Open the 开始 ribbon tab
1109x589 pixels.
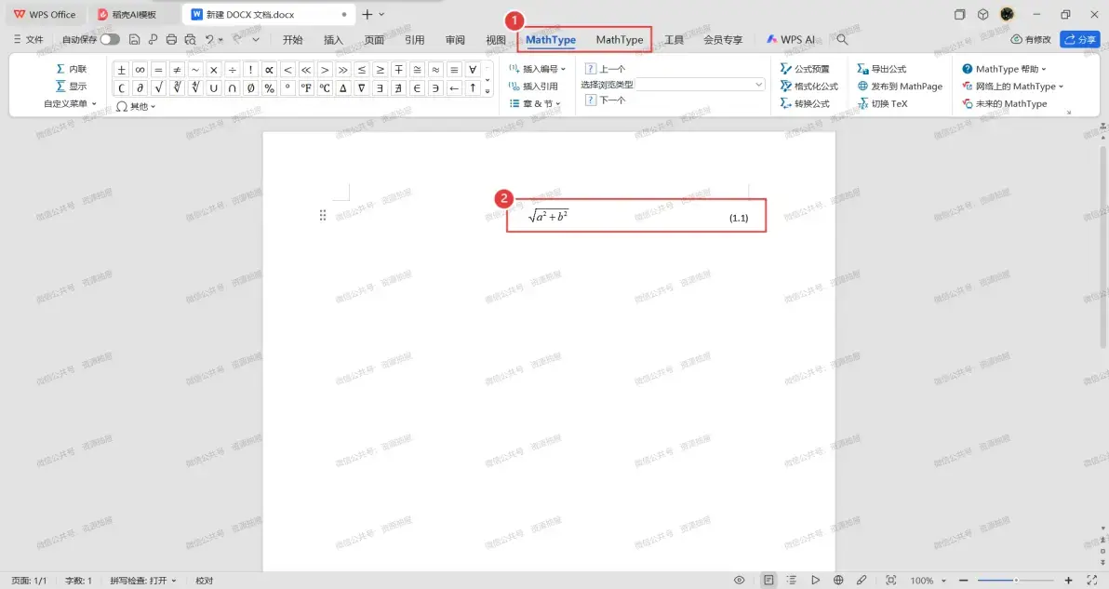(292, 40)
